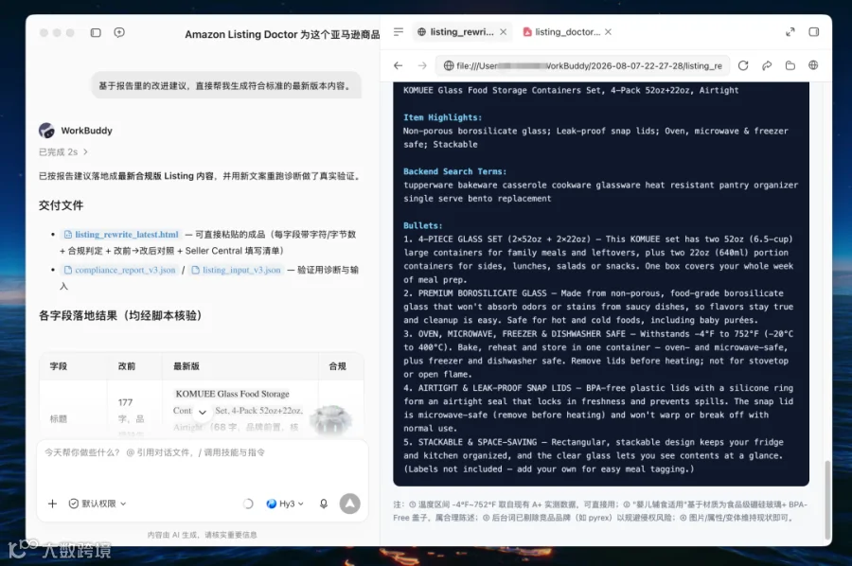Reload the preview page

pos(743,65)
